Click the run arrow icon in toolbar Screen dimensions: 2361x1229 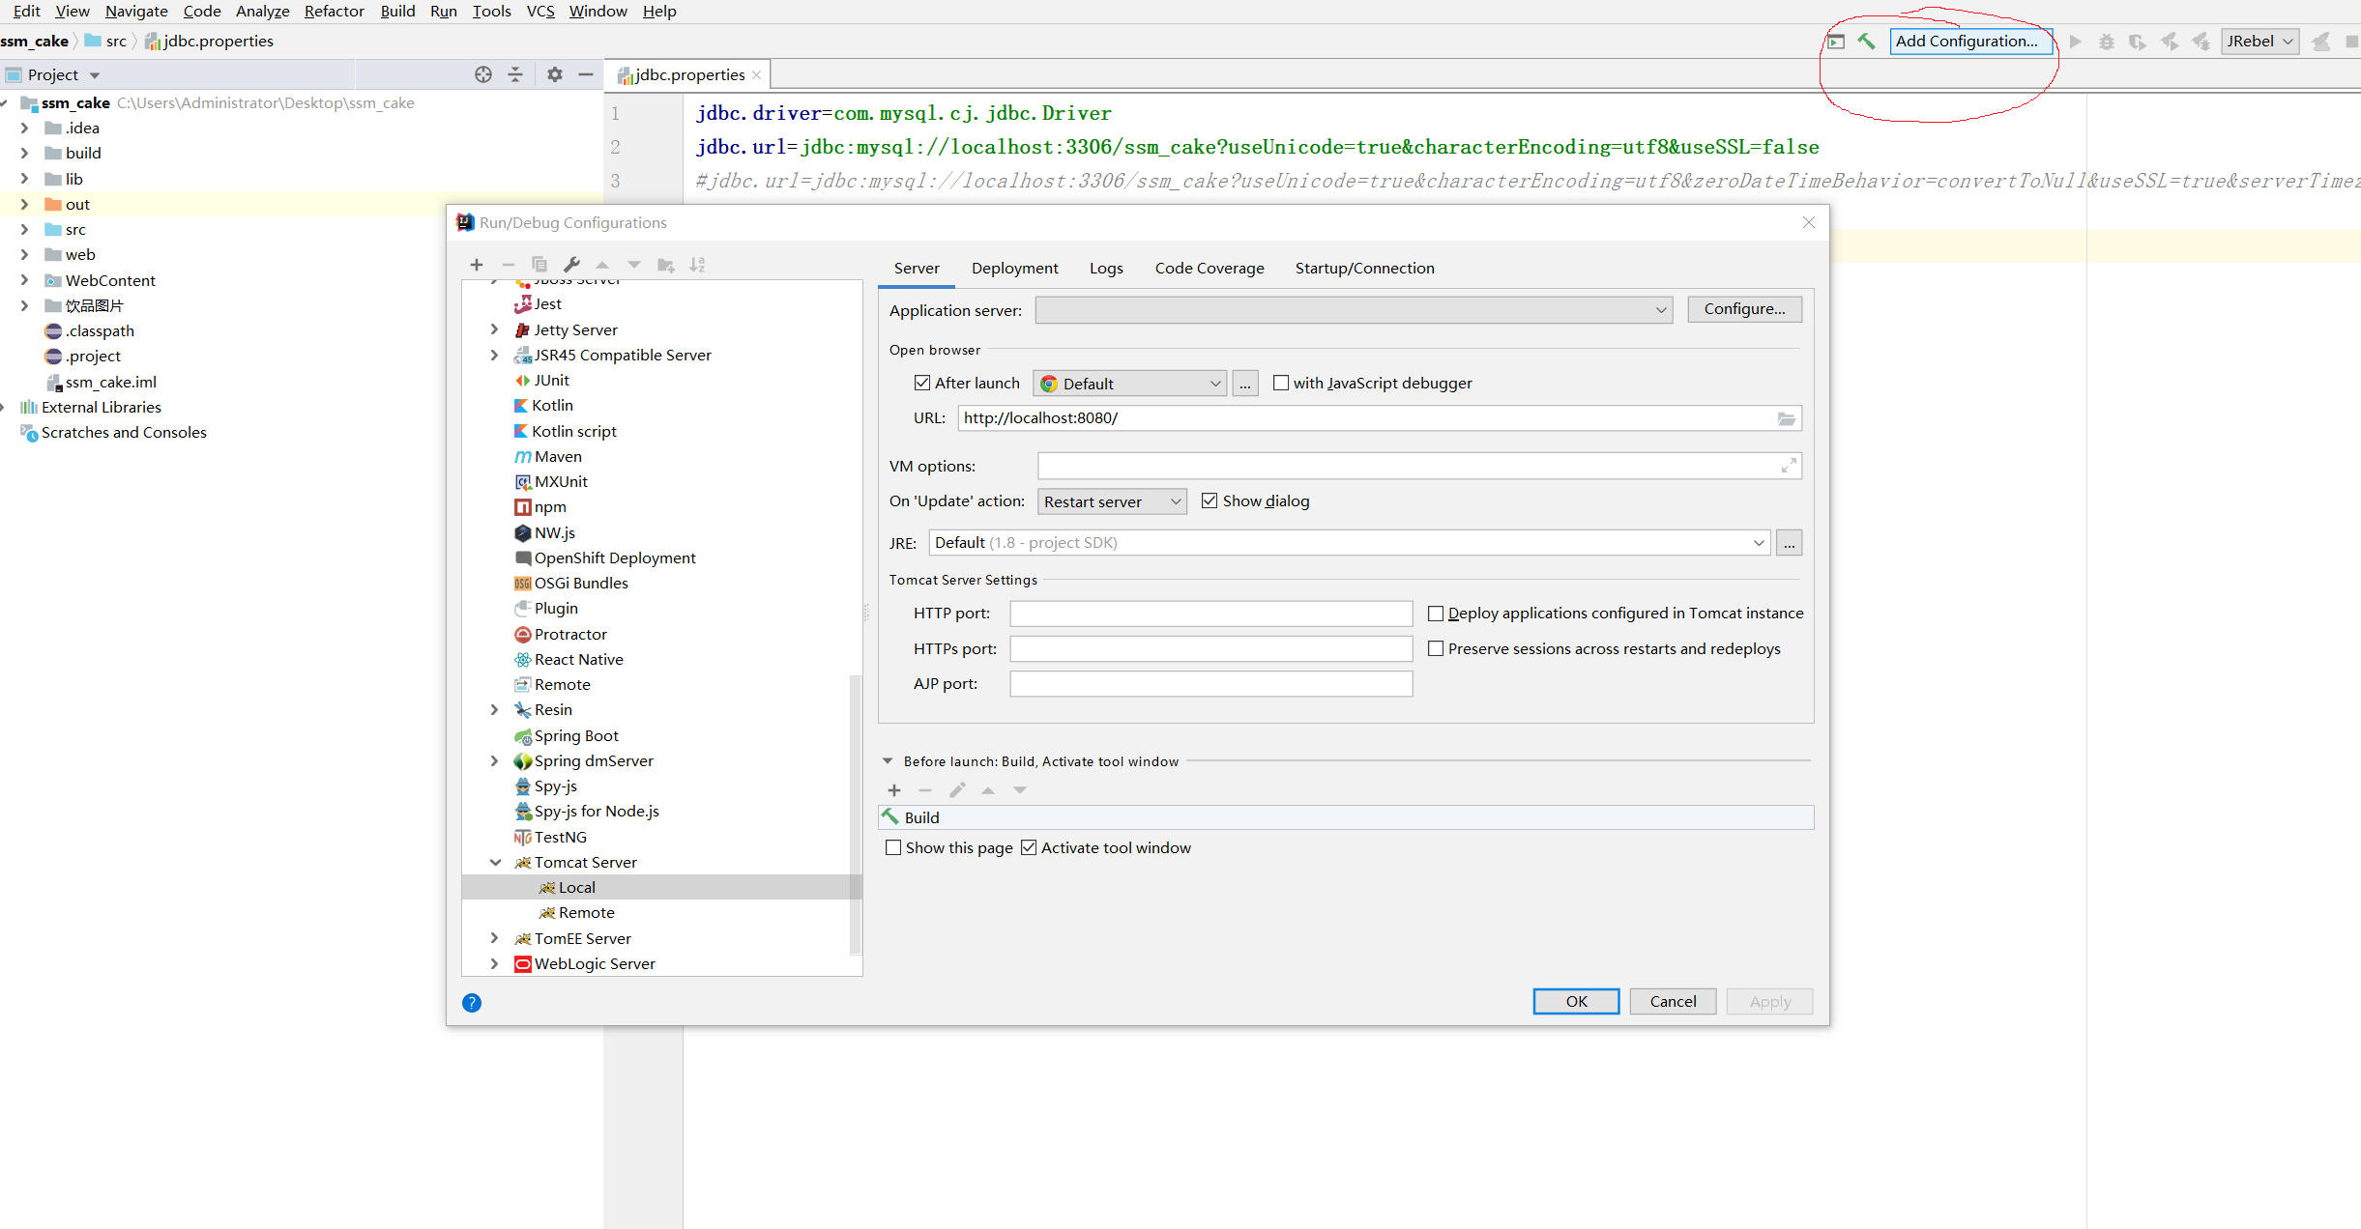click(x=2075, y=41)
